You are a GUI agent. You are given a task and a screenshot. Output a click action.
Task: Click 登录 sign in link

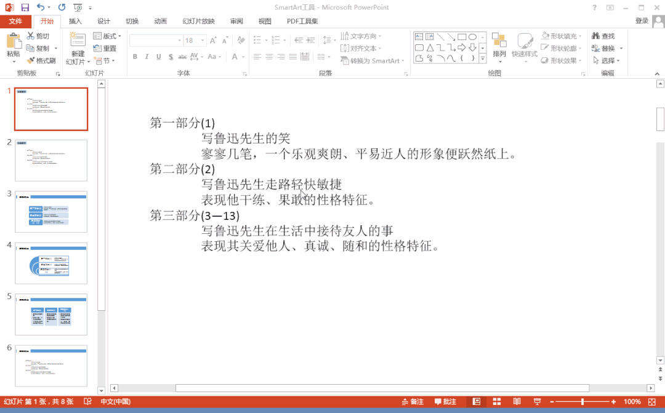click(x=642, y=21)
